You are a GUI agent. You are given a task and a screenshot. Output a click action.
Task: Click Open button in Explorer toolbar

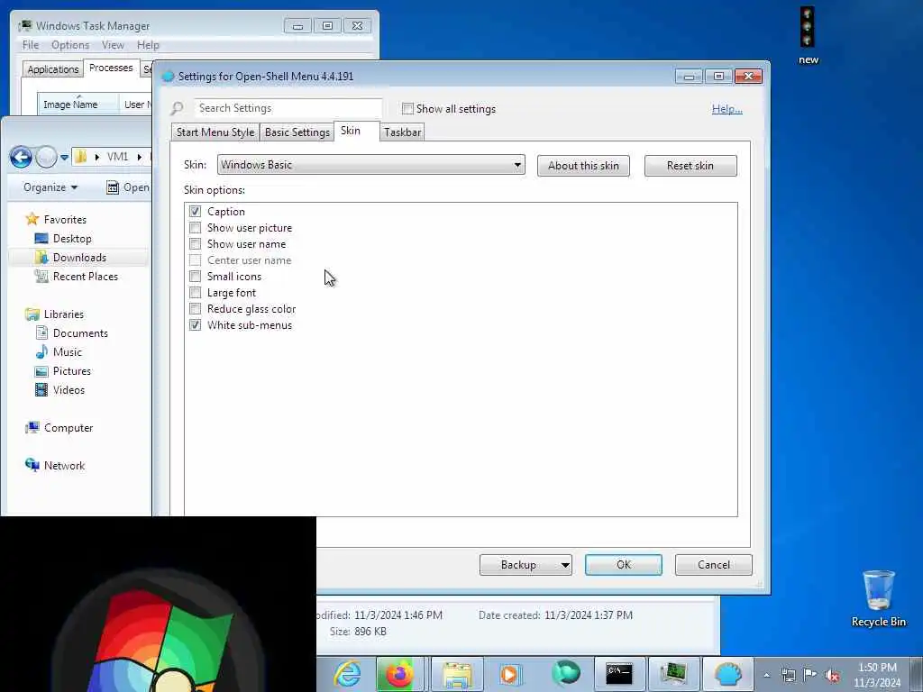tap(128, 187)
